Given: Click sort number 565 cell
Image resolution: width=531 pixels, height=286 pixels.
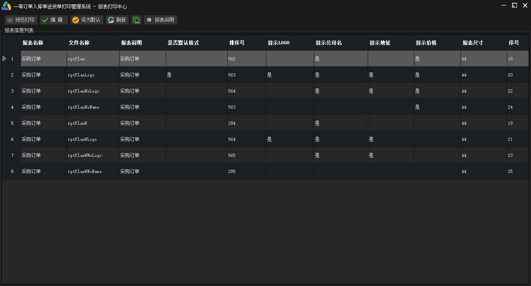Looking at the screenshot, I should 247,155.
